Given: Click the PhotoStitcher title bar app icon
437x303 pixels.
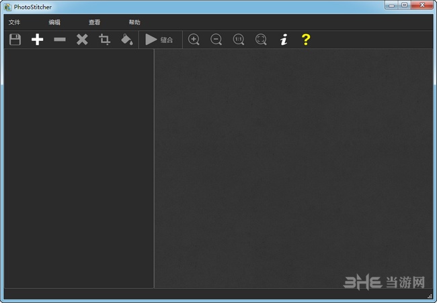Looking at the screenshot, I should (7, 7).
